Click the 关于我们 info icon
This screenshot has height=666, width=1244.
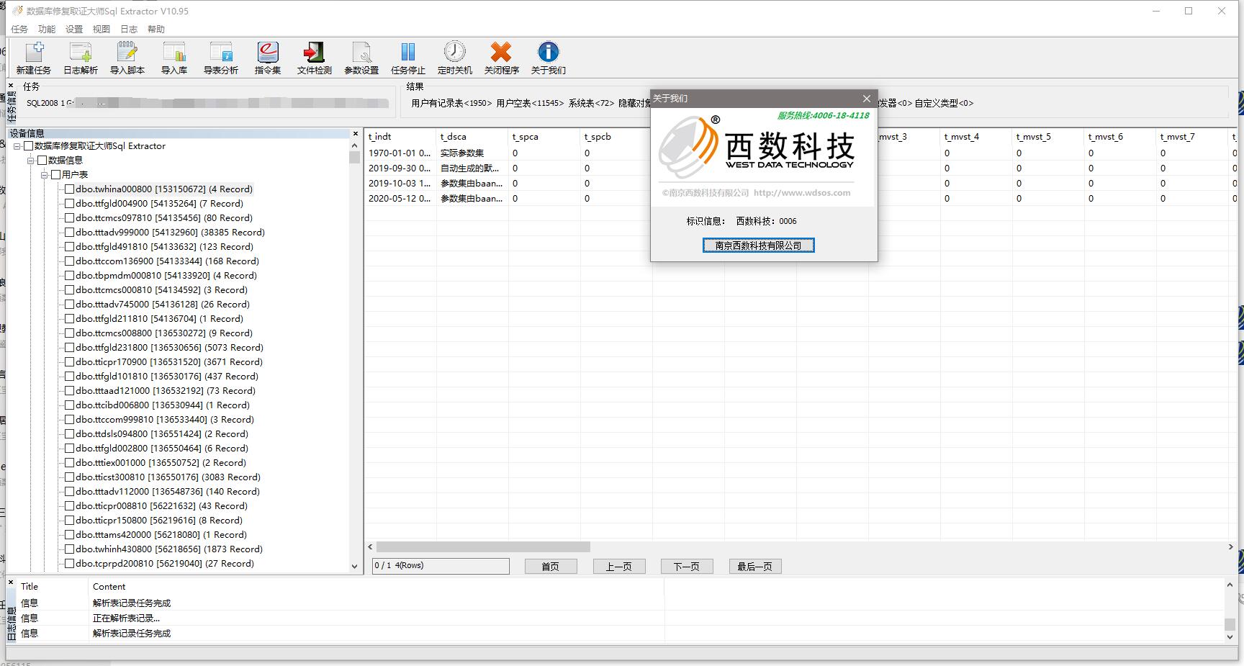pos(549,58)
